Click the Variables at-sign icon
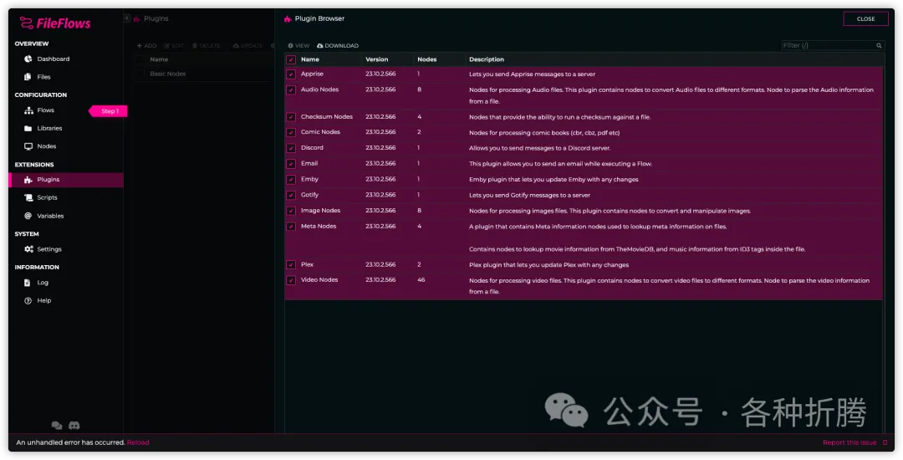 point(28,216)
